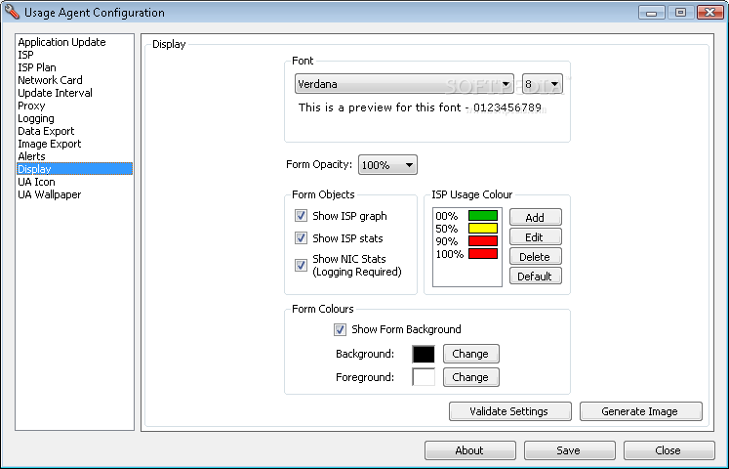This screenshot has width=729, height=469.
Task: Select the highlighted Display entry
Action: click(74, 169)
